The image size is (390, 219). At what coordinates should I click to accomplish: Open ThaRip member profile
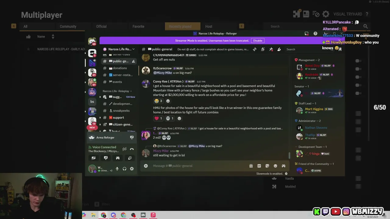click(x=318, y=136)
